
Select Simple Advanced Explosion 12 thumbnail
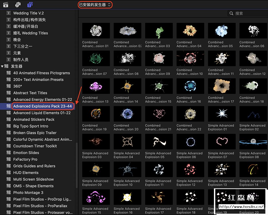pyautogui.click(x=190, y=169)
